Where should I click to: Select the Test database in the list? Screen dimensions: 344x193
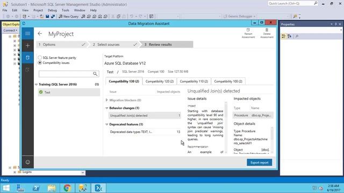pos(69,92)
